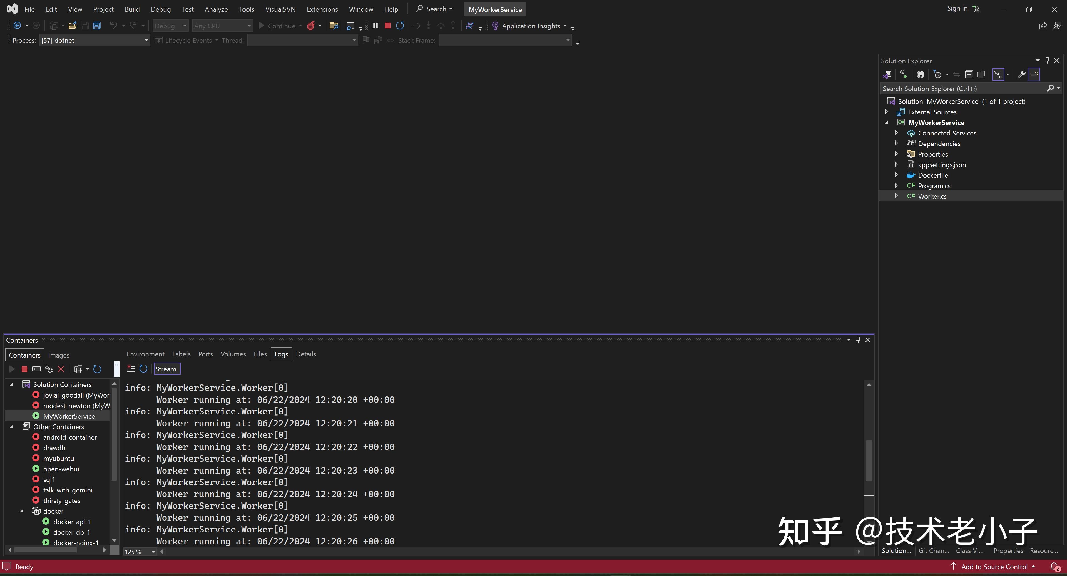
Task: Stop the MyWorkerService container
Action: click(x=24, y=369)
